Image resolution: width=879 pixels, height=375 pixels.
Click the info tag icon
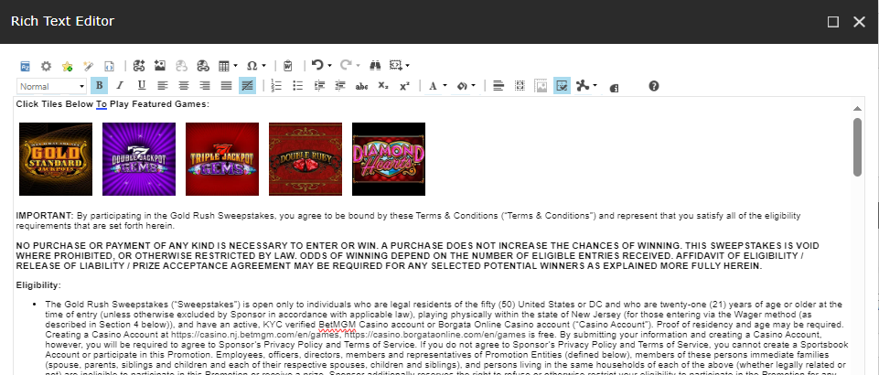tap(614, 88)
